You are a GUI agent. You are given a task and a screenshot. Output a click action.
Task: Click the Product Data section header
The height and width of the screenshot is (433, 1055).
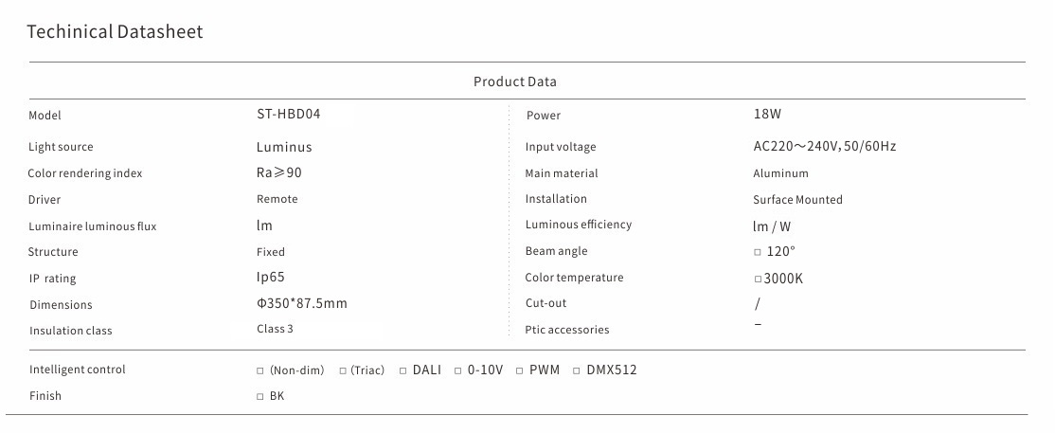[x=514, y=81]
